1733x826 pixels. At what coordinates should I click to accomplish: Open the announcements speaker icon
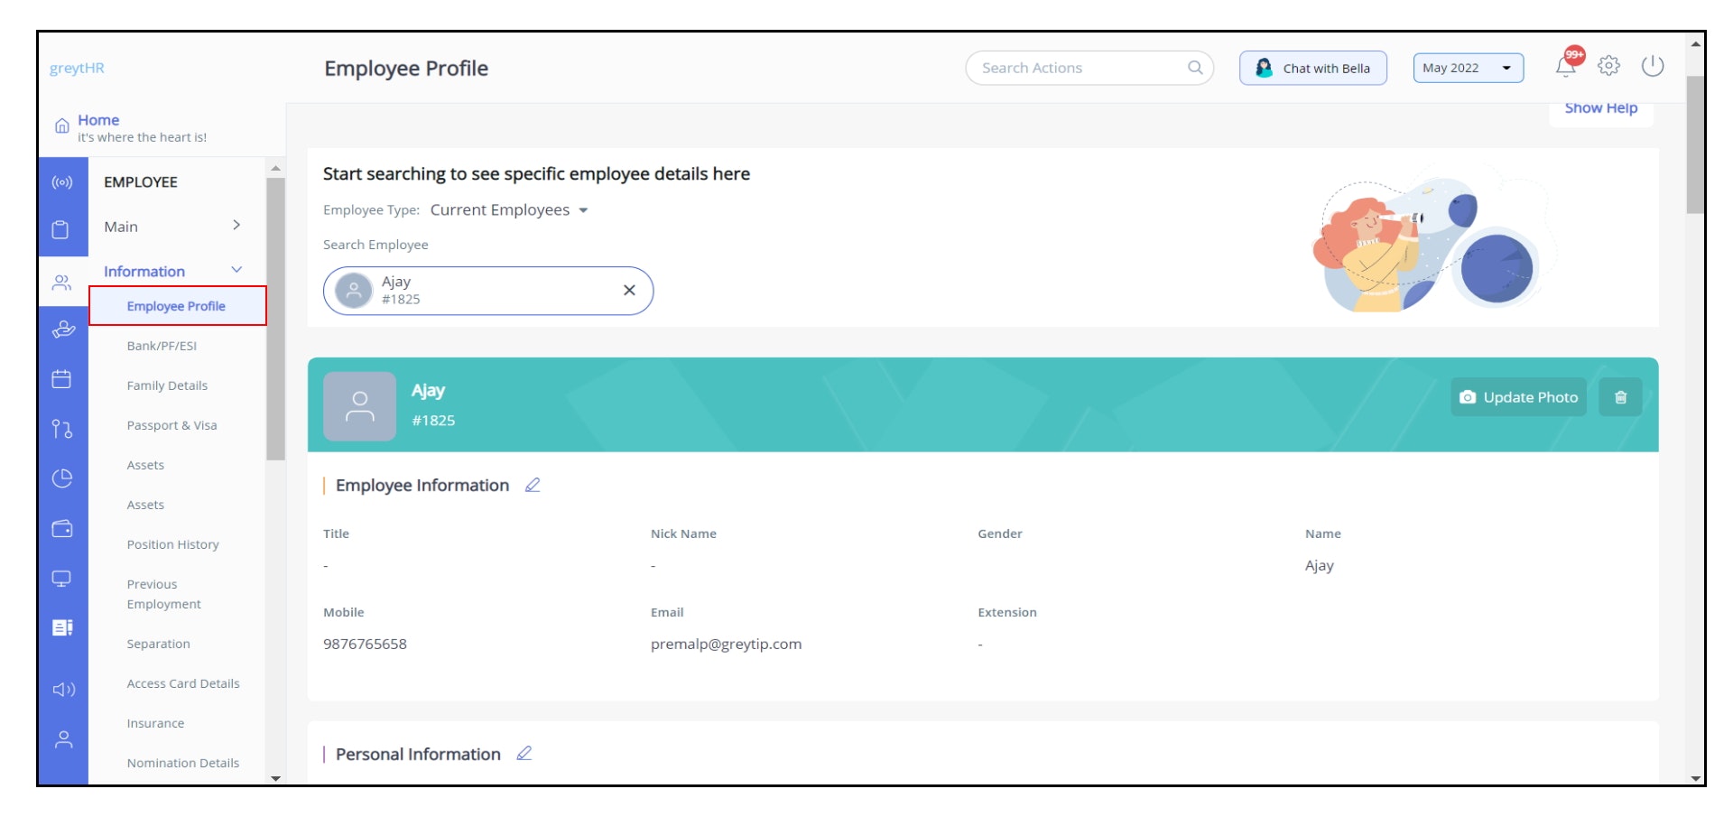pos(62,689)
